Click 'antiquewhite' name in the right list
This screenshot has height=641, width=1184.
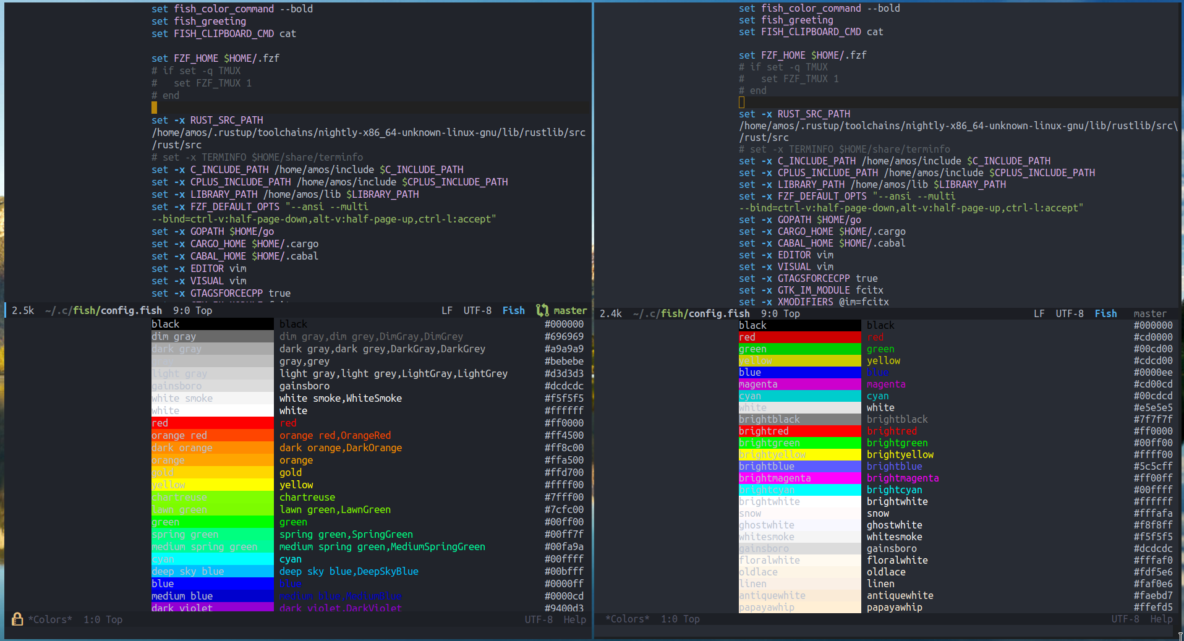tap(900, 595)
